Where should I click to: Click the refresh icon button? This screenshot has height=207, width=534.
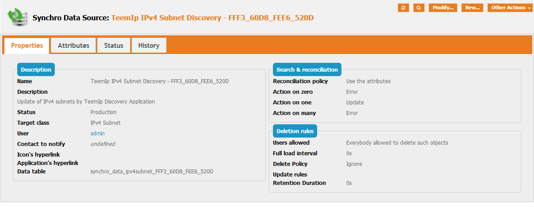(403, 8)
